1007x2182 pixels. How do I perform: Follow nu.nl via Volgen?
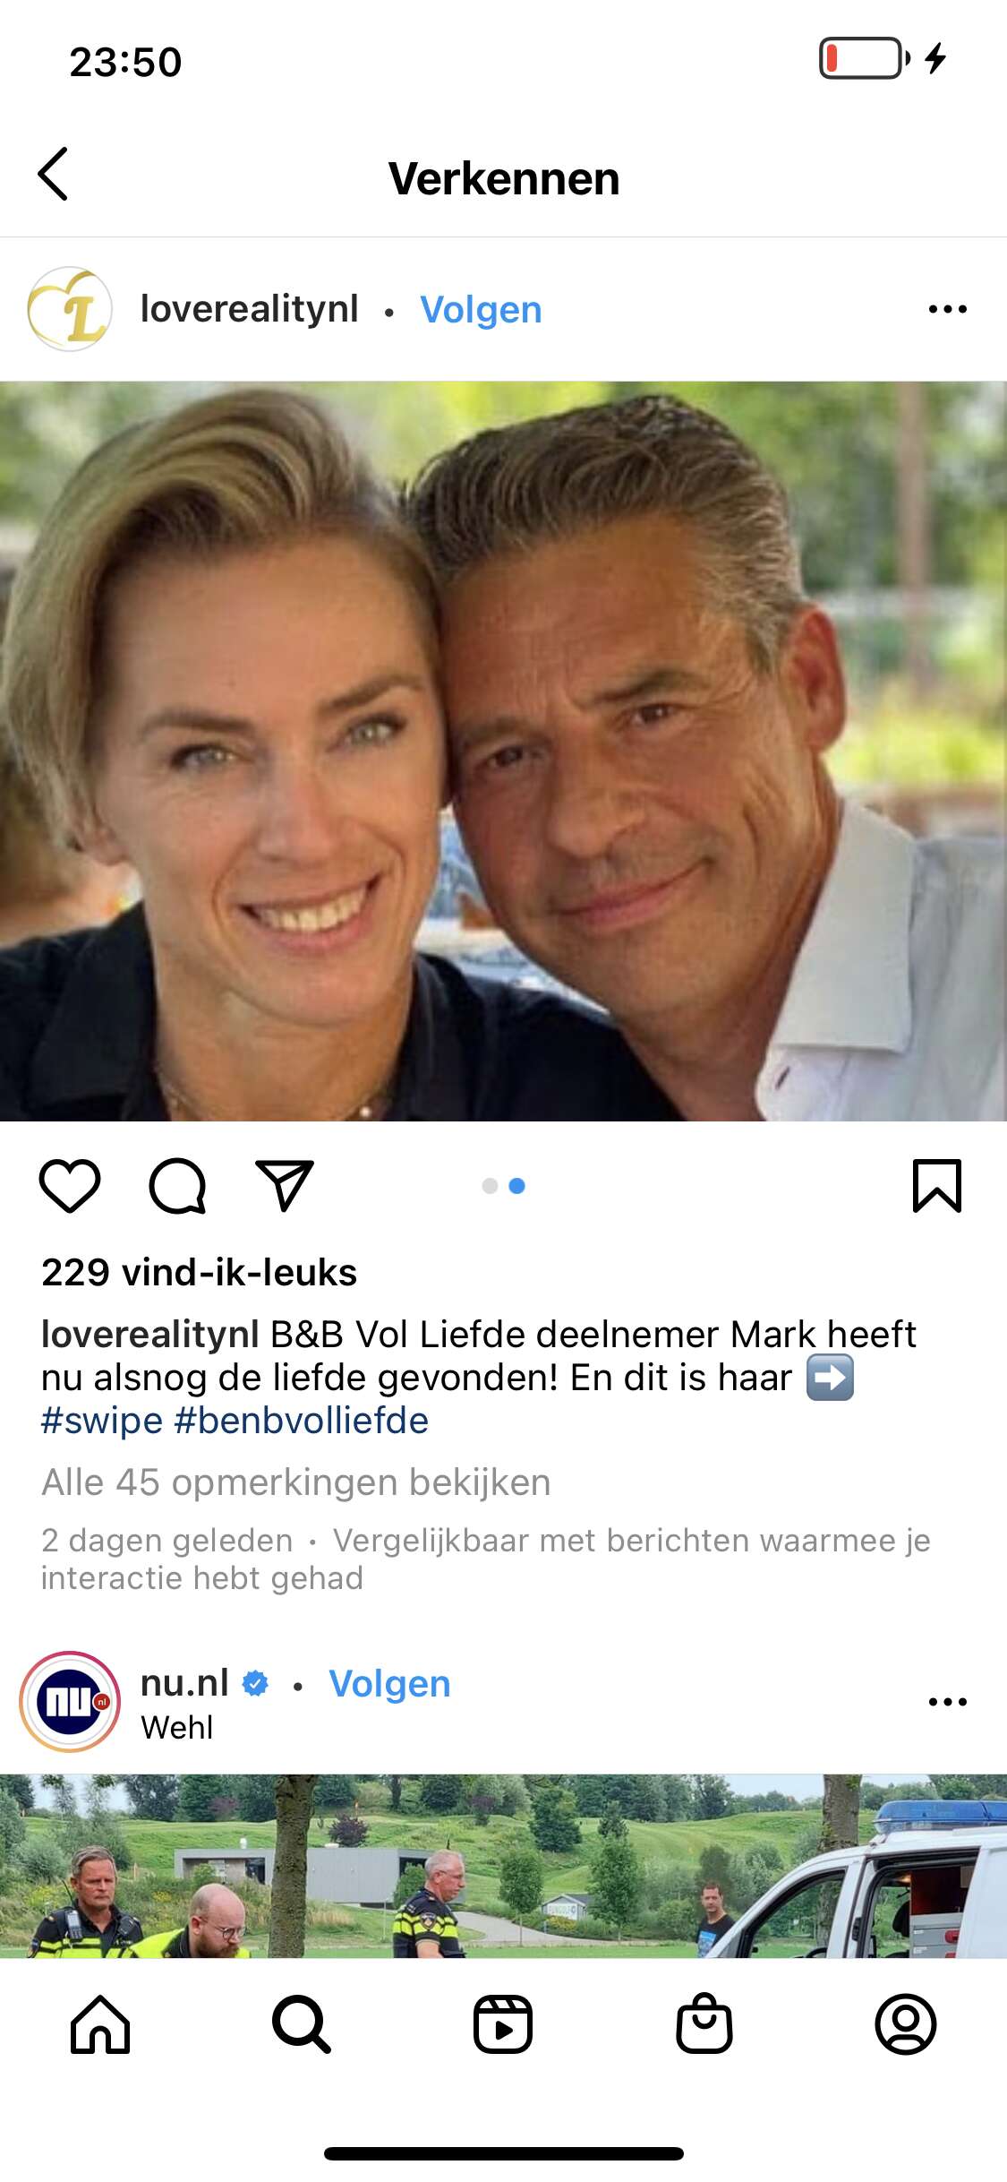(x=389, y=1684)
